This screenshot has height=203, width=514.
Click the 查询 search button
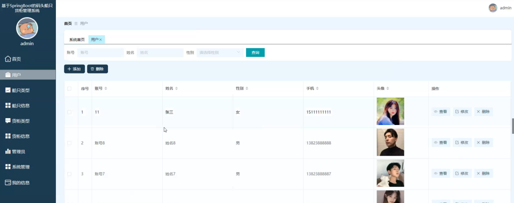coord(255,53)
